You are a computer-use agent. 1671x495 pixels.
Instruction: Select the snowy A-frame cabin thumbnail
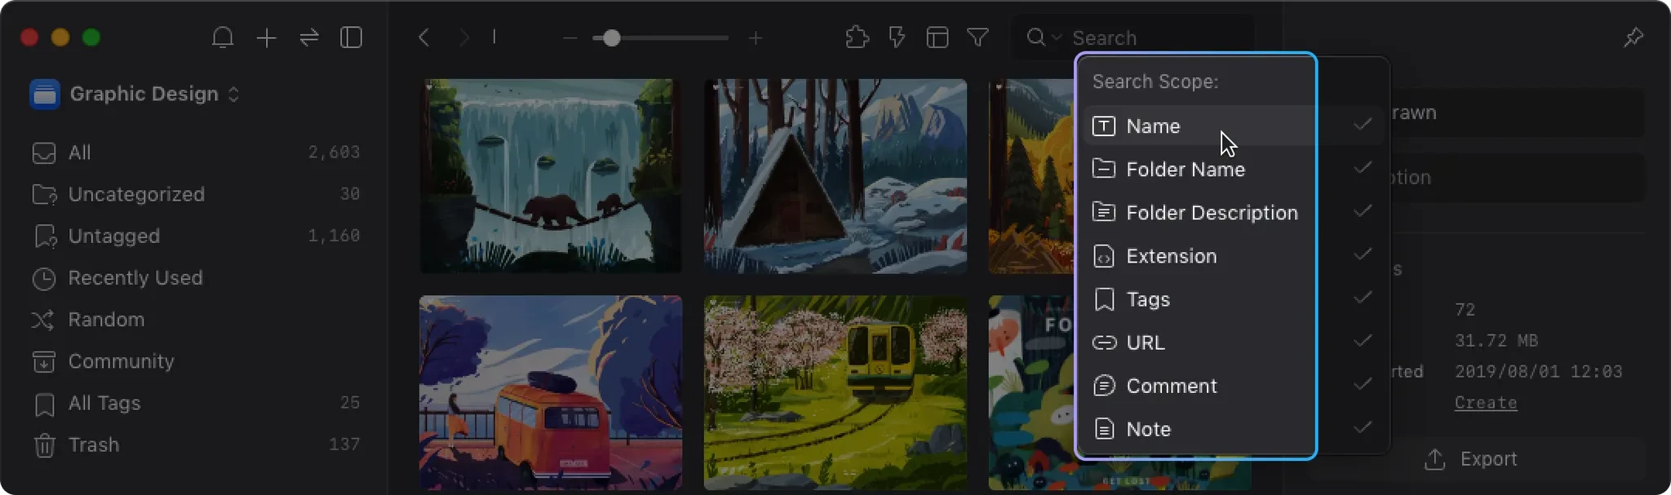click(835, 176)
